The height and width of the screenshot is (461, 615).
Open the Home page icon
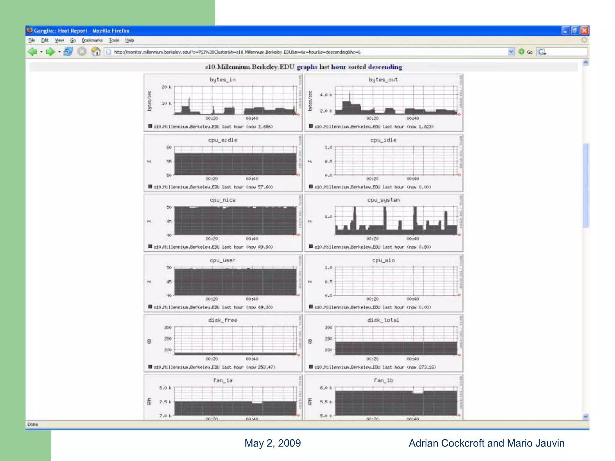click(96, 52)
